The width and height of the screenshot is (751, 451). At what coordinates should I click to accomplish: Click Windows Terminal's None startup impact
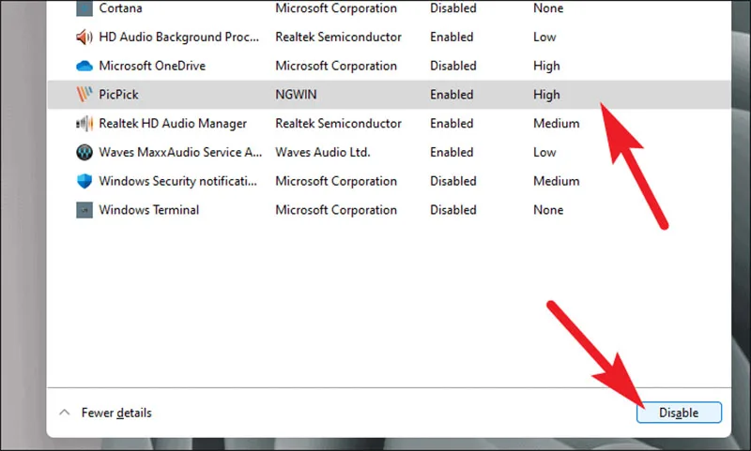(548, 210)
